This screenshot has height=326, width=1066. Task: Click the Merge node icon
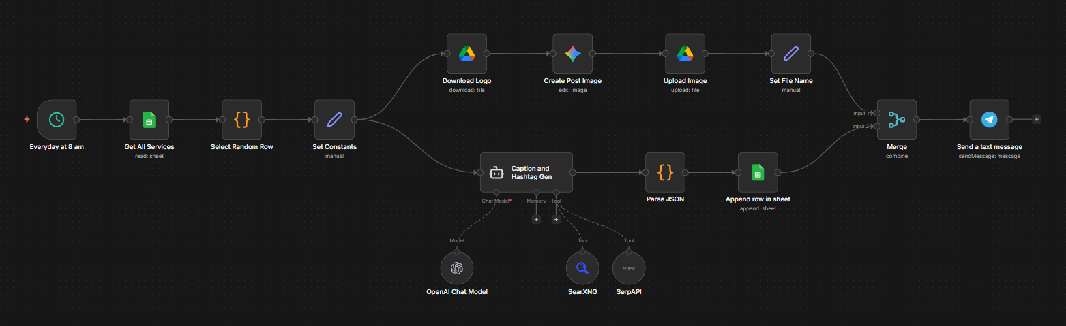pos(896,120)
